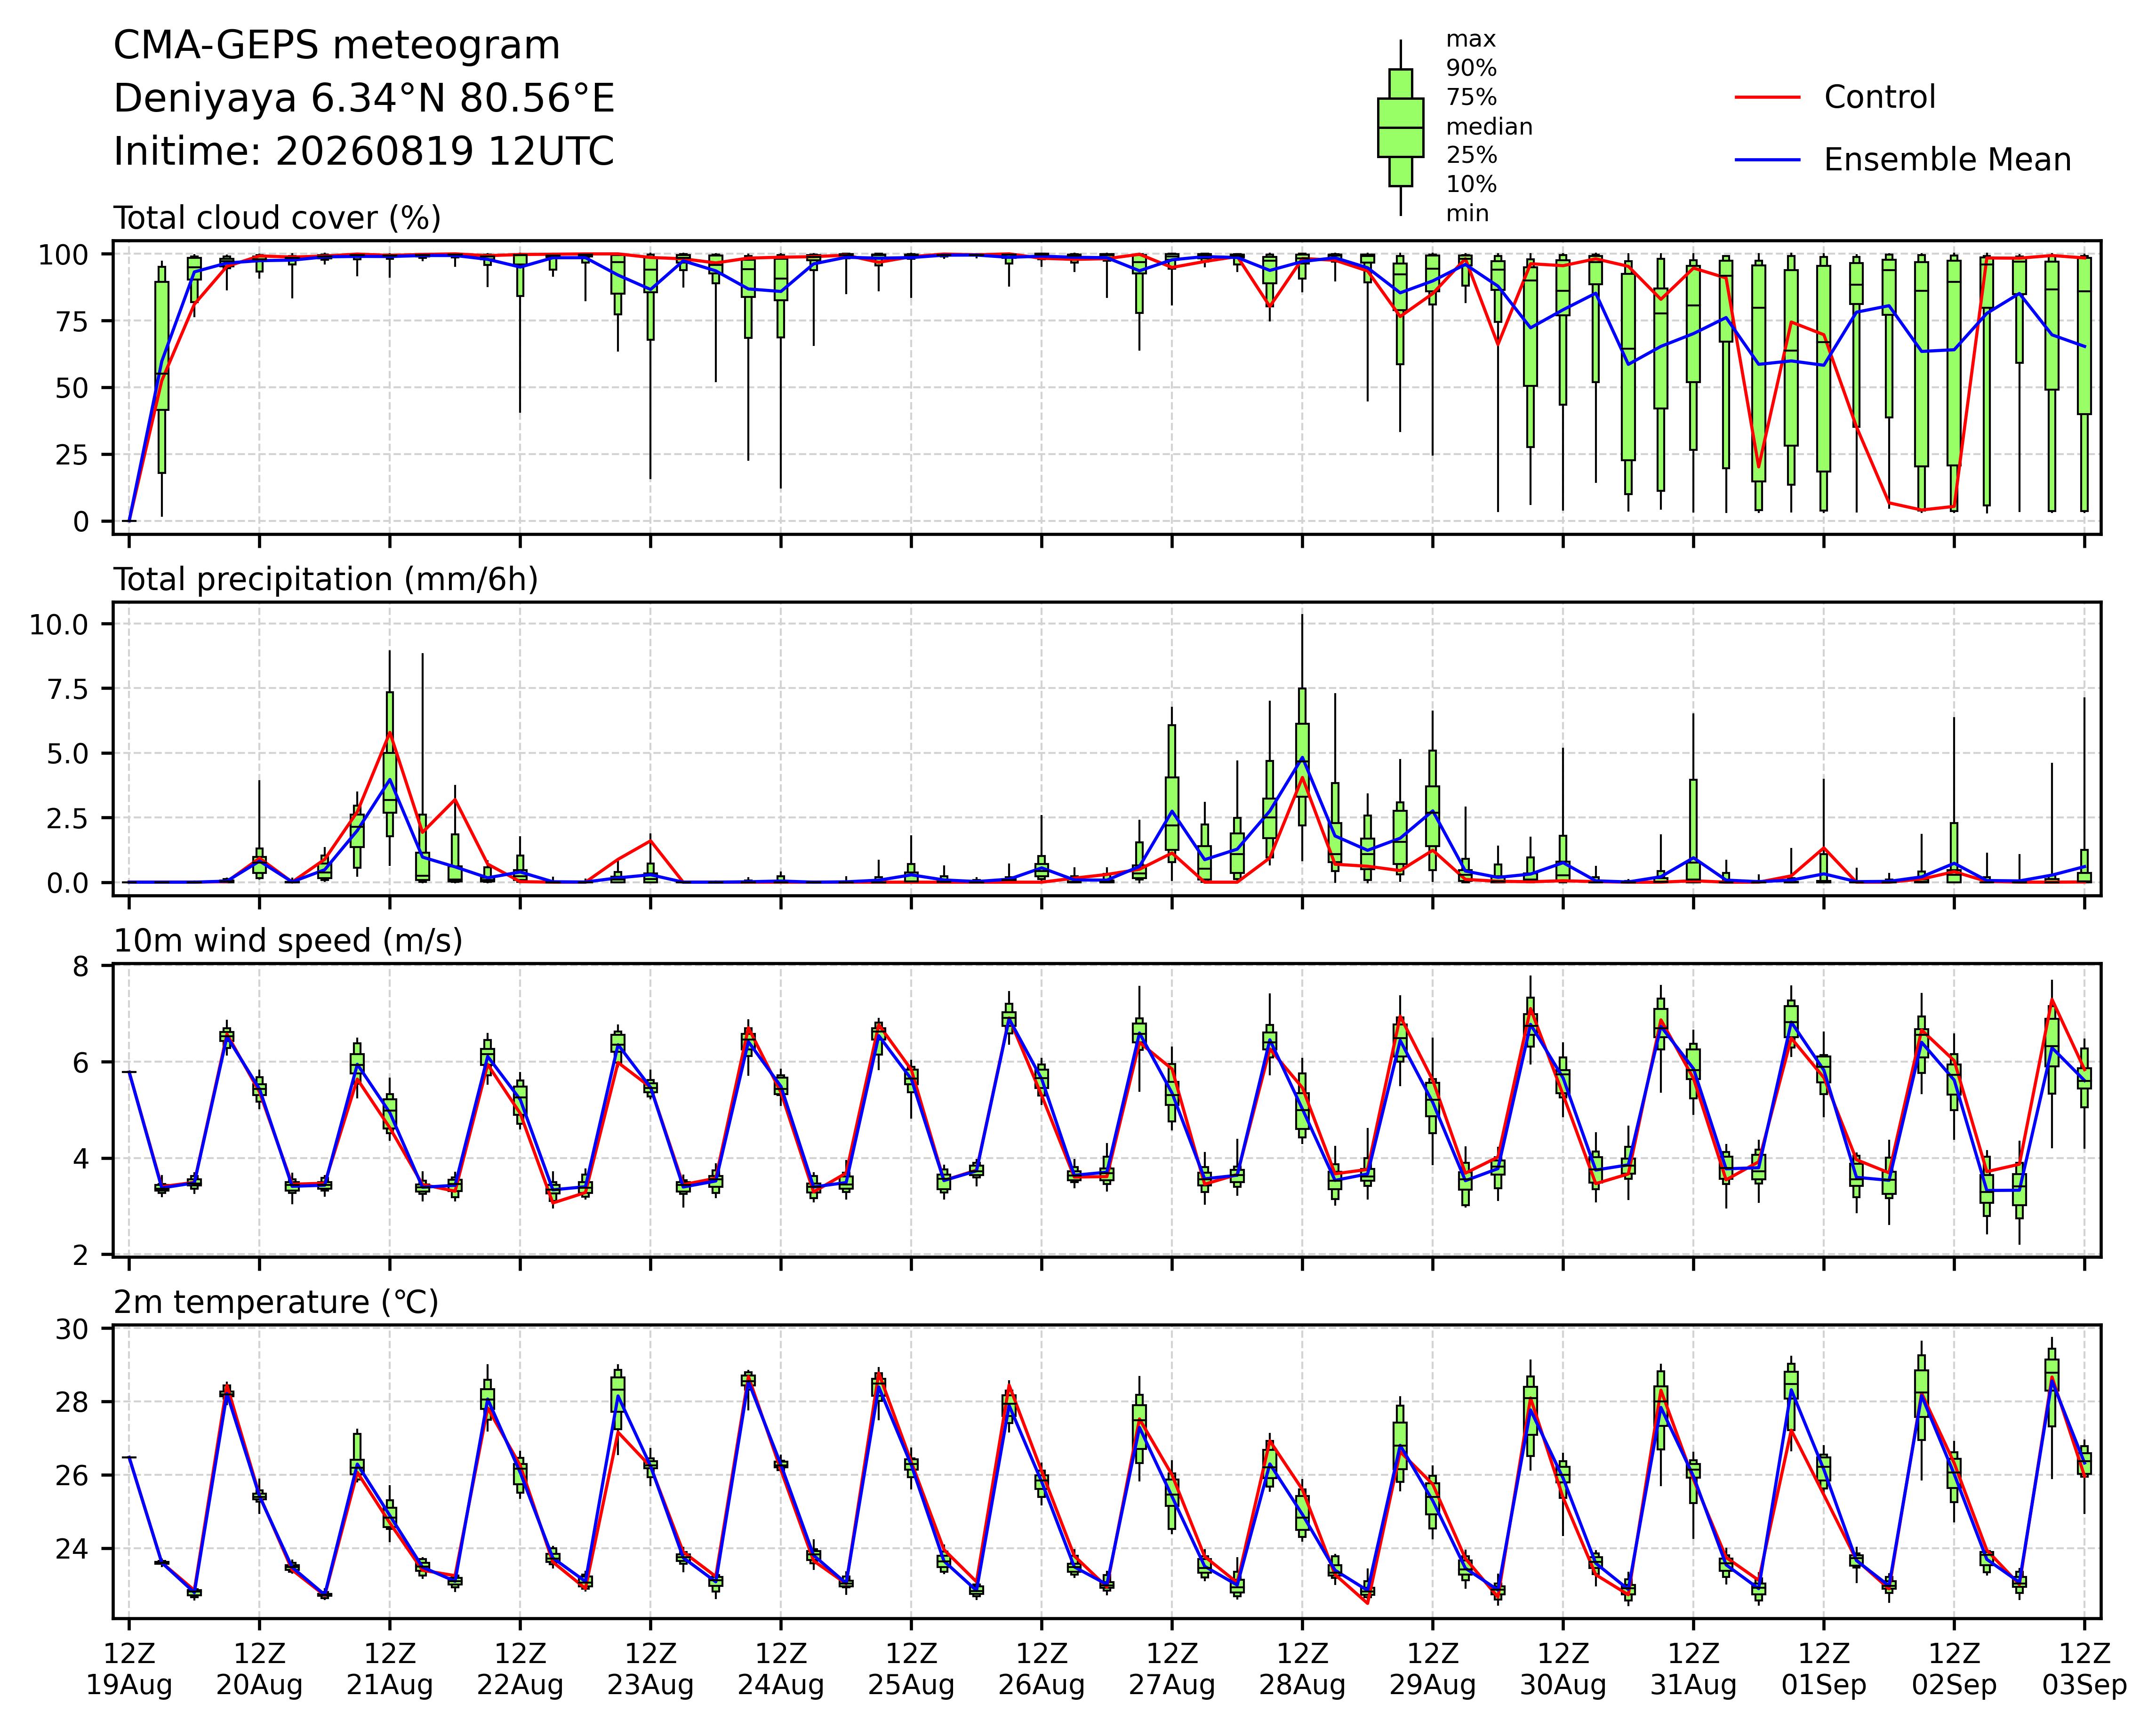Click the 'Total cloud cover (%)' panel title
This screenshot has width=2156, height=1728.
pos(277,218)
